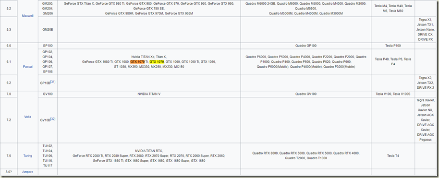Click the Tegra X2, Jetson TX2 cell
Viewport: 439px width, 178px height.
[x=425, y=83]
